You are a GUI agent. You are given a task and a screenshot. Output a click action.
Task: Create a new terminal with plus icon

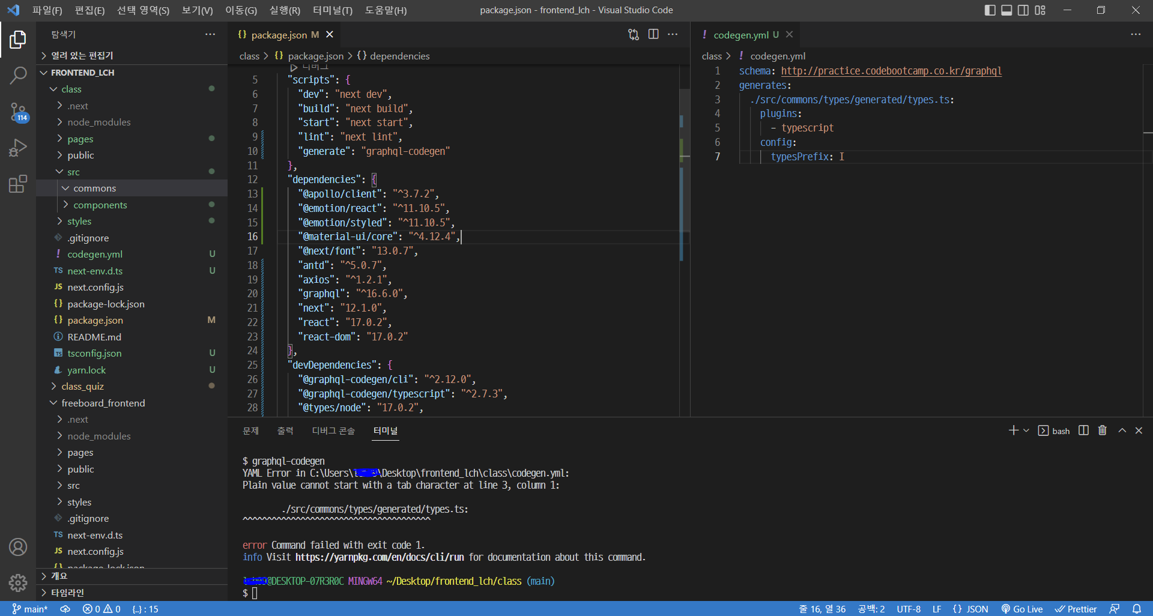point(1014,430)
